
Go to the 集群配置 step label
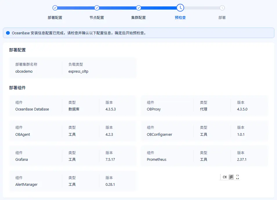click(x=139, y=18)
